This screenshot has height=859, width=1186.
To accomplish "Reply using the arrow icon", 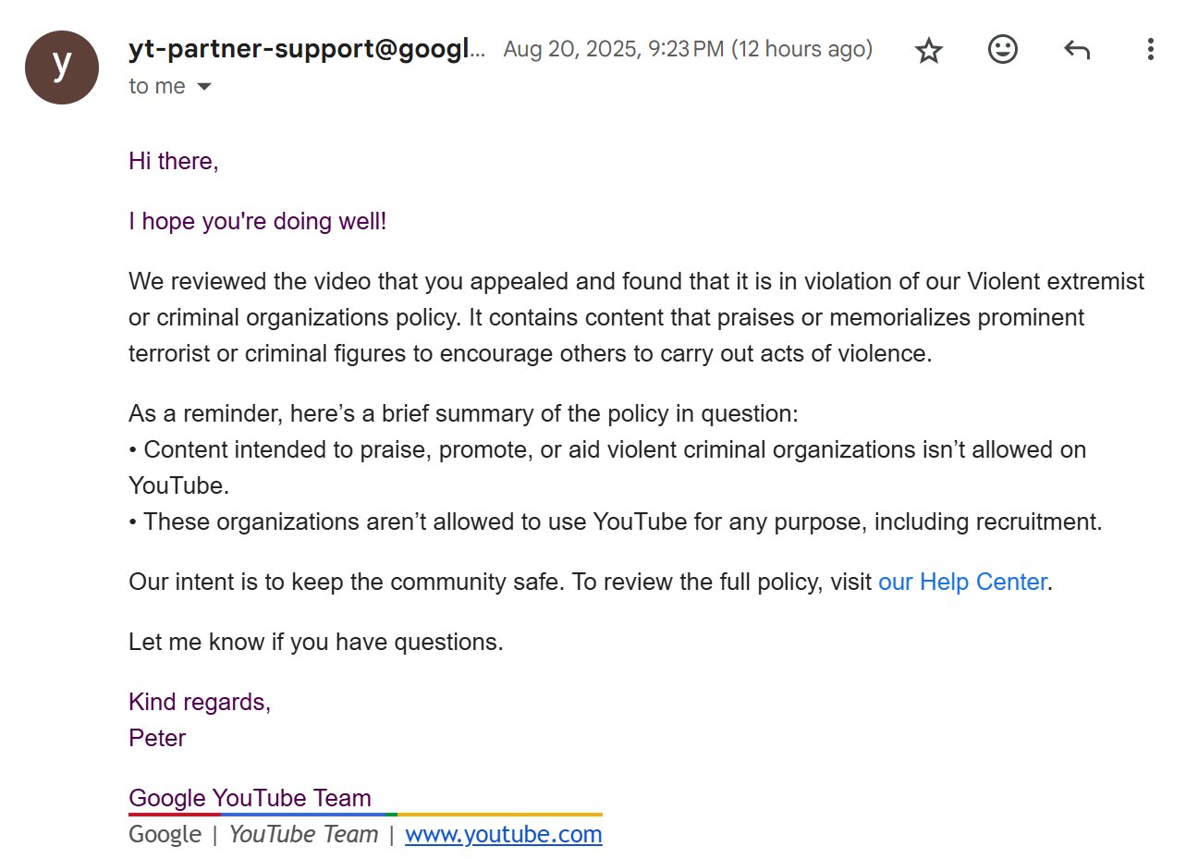I will (x=1077, y=50).
